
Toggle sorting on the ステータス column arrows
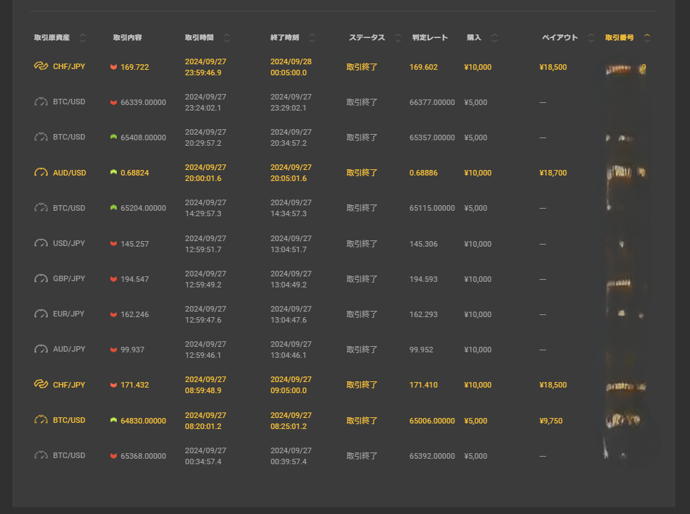398,38
